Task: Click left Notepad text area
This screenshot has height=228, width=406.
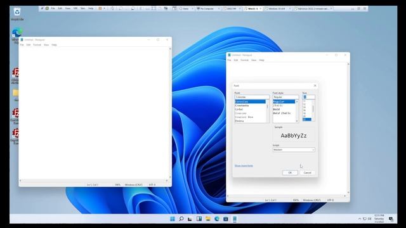Action: (94, 113)
